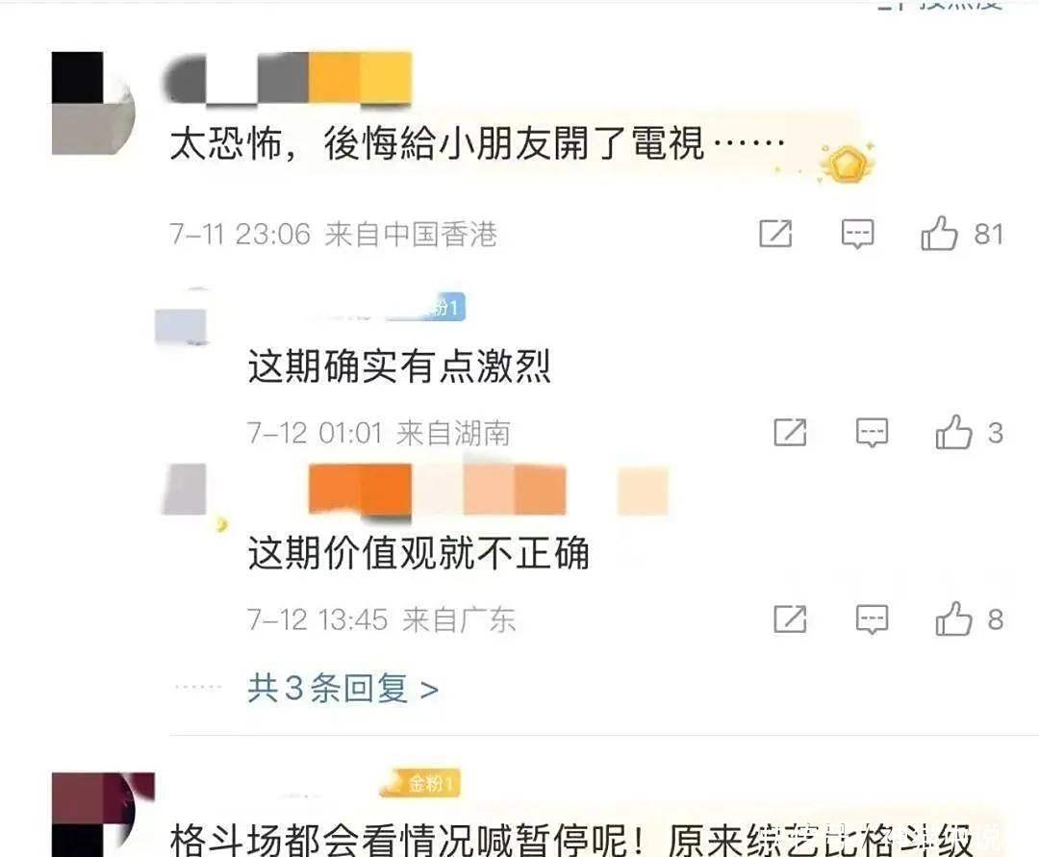
Task: Tap the blue fan badge above 这期确实有点激烈
Action: [445, 307]
